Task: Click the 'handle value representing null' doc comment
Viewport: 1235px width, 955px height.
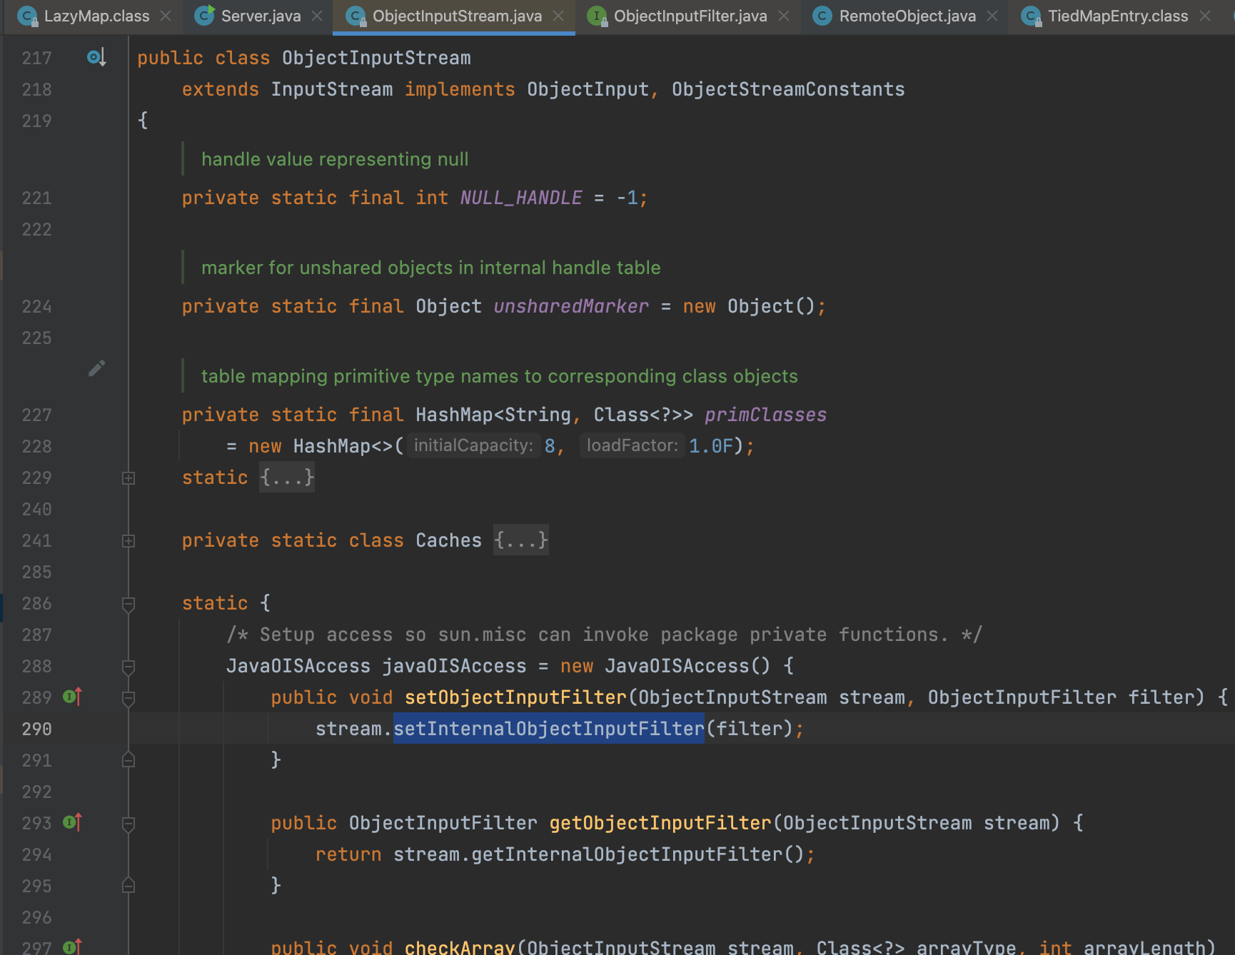Action: [x=335, y=158]
